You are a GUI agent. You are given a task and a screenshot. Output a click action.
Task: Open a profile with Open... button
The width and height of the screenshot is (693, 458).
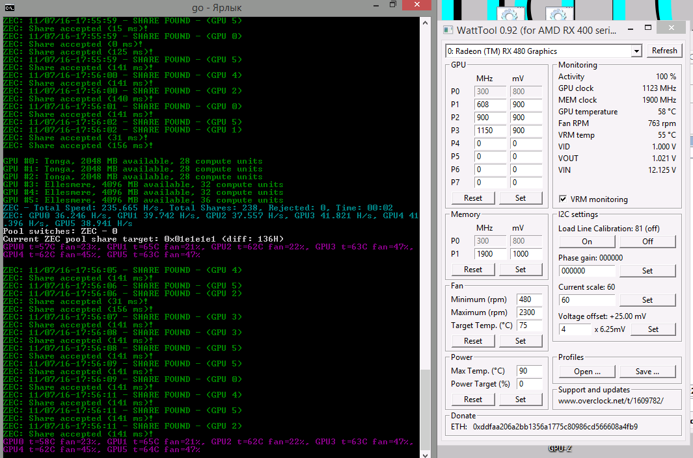click(587, 372)
